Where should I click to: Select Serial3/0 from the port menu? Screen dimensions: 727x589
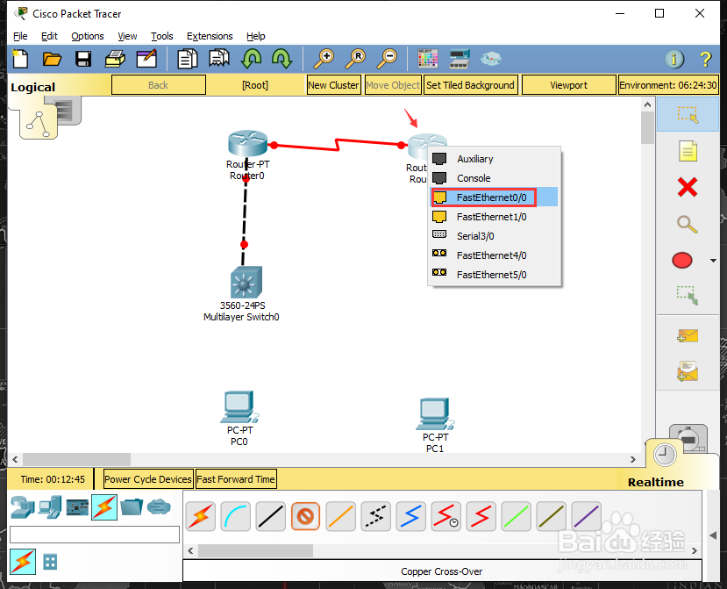(494, 236)
